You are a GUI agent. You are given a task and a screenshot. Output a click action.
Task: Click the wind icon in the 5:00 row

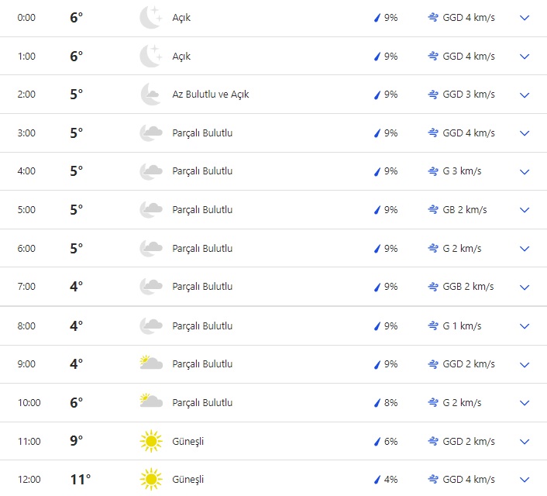pyautogui.click(x=433, y=210)
